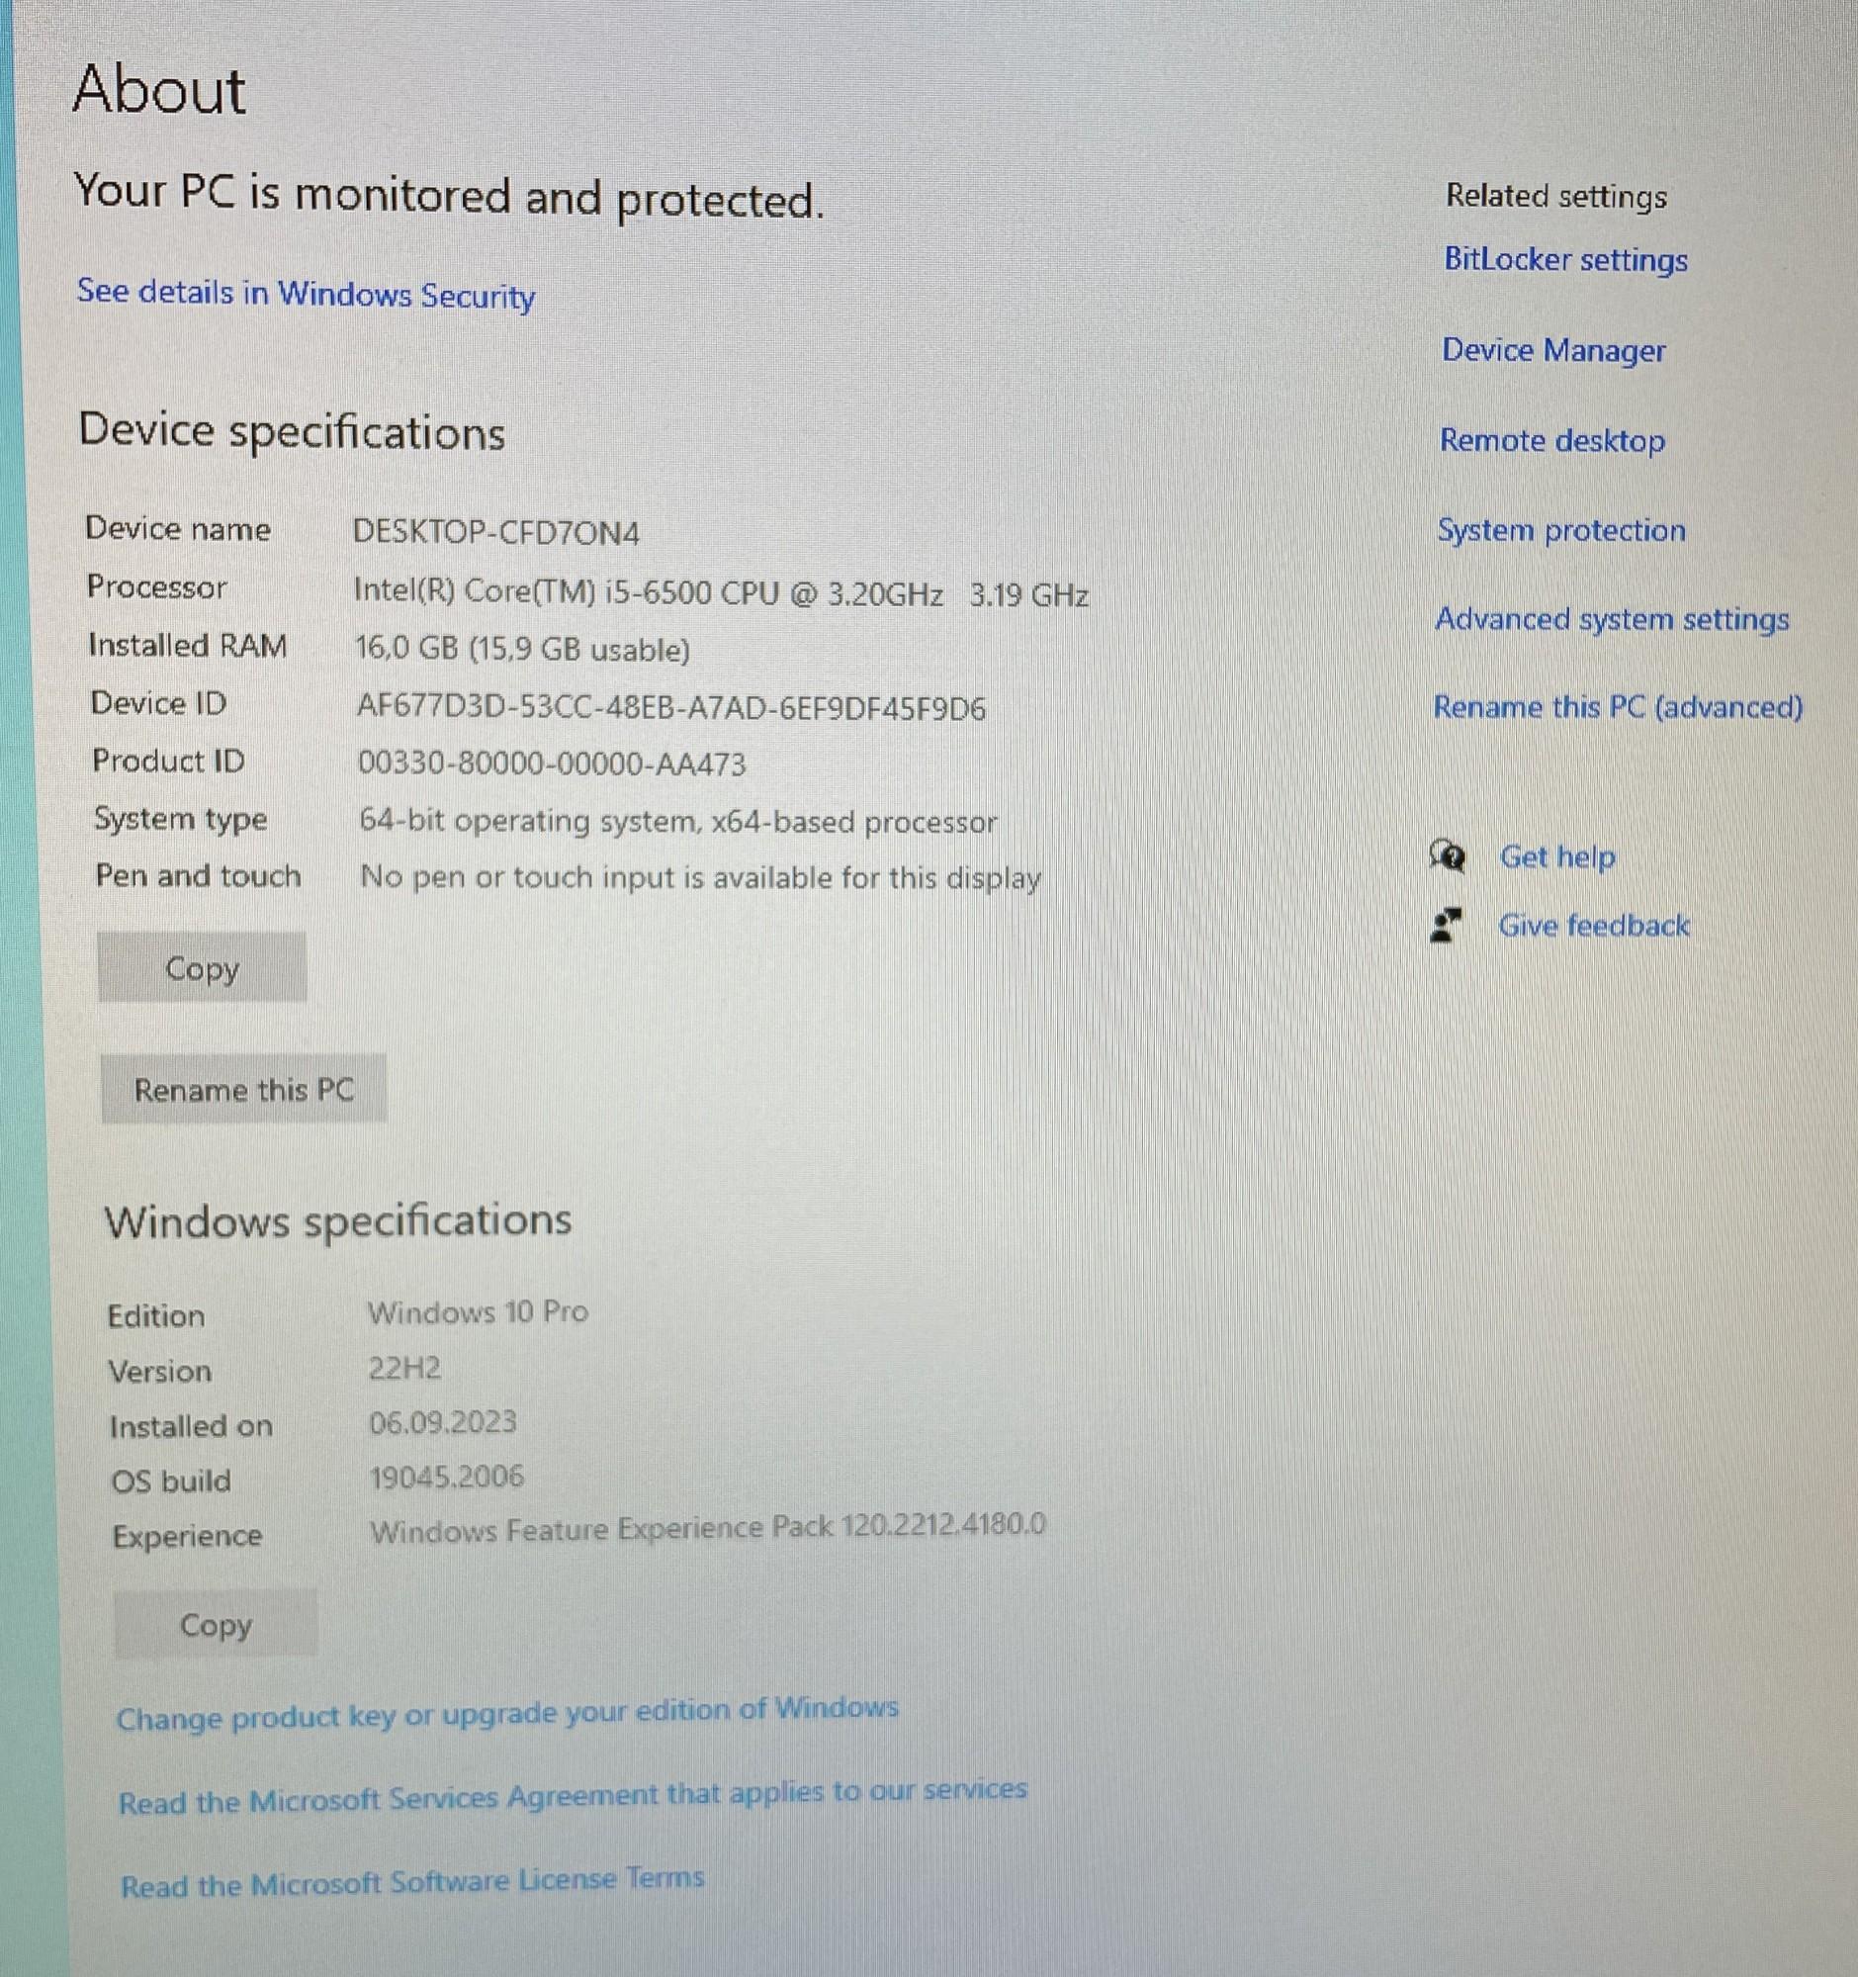Select the Version value 22H2
The height and width of the screenshot is (1977, 1858).
pyautogui.click(x=404, y=1369)
